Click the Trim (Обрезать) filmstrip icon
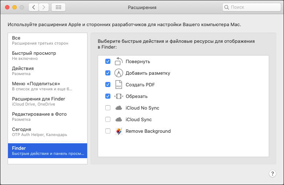 119,96
